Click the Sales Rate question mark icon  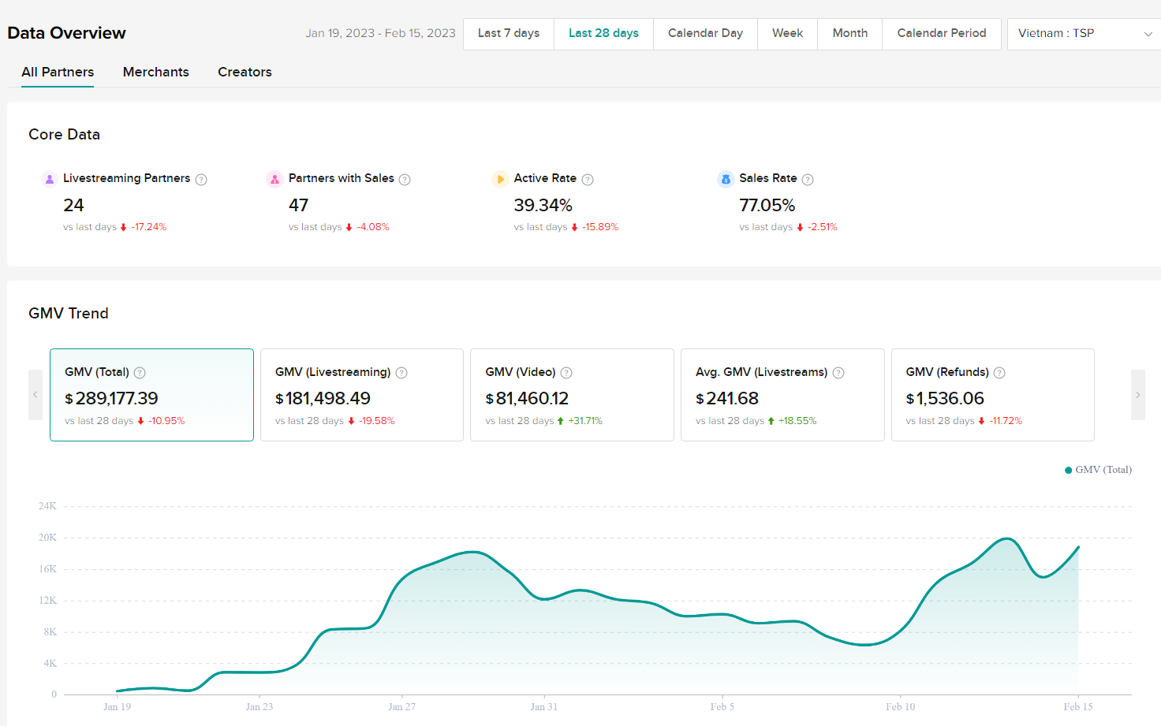point(808,180)
